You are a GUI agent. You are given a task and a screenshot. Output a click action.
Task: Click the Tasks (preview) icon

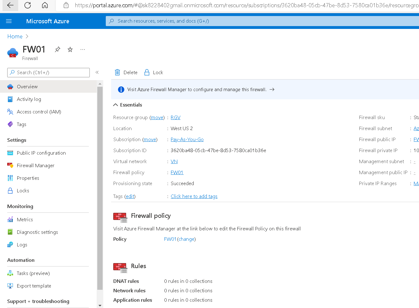10,273
